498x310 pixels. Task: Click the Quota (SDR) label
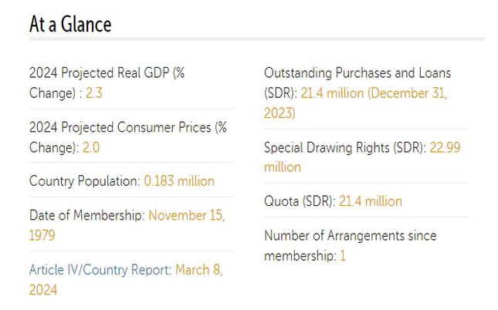coord(300,201)
